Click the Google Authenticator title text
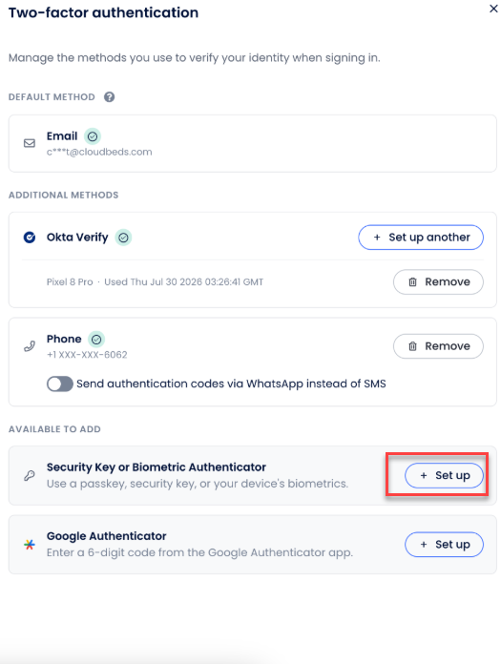The image size is (501, 664). pos(106,536)
